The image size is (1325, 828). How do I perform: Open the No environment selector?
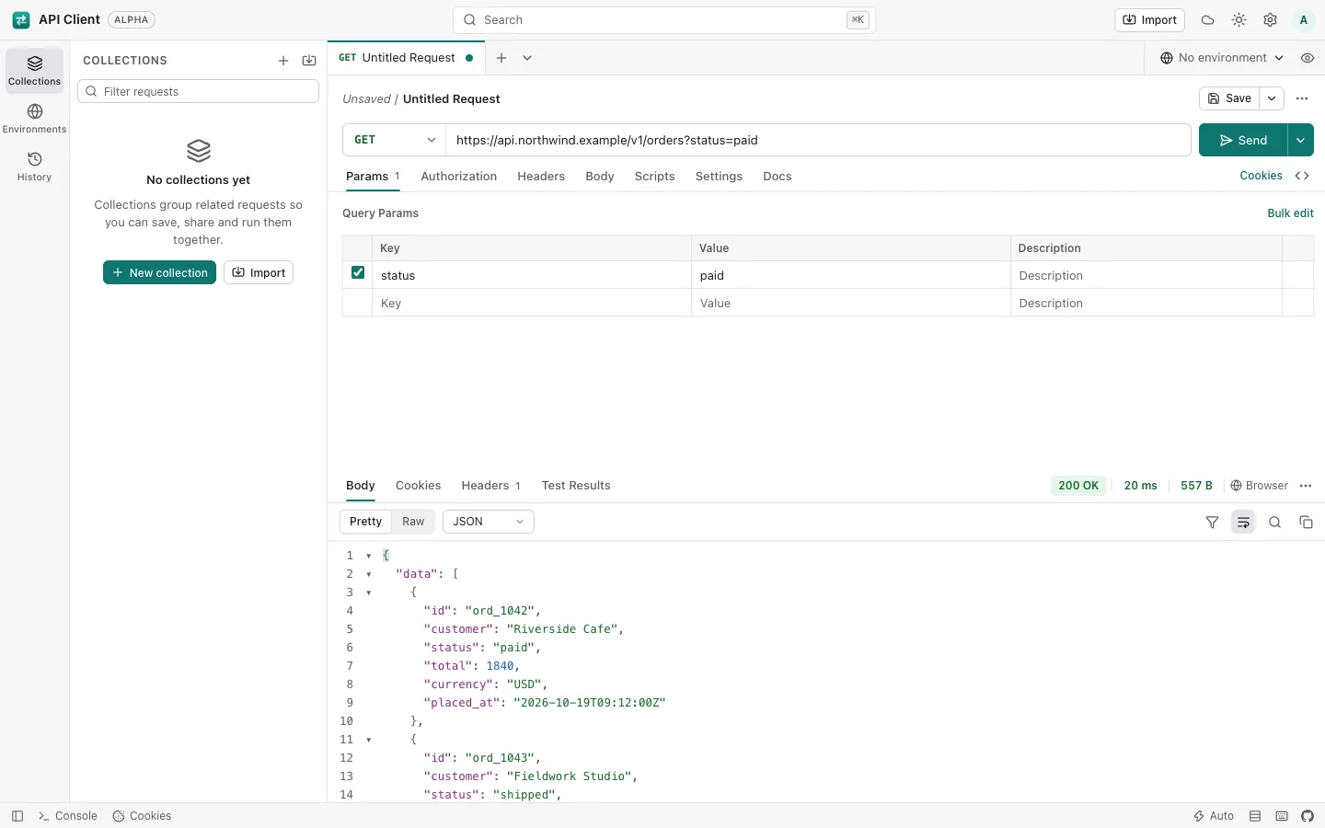[x=1221, y=58]
